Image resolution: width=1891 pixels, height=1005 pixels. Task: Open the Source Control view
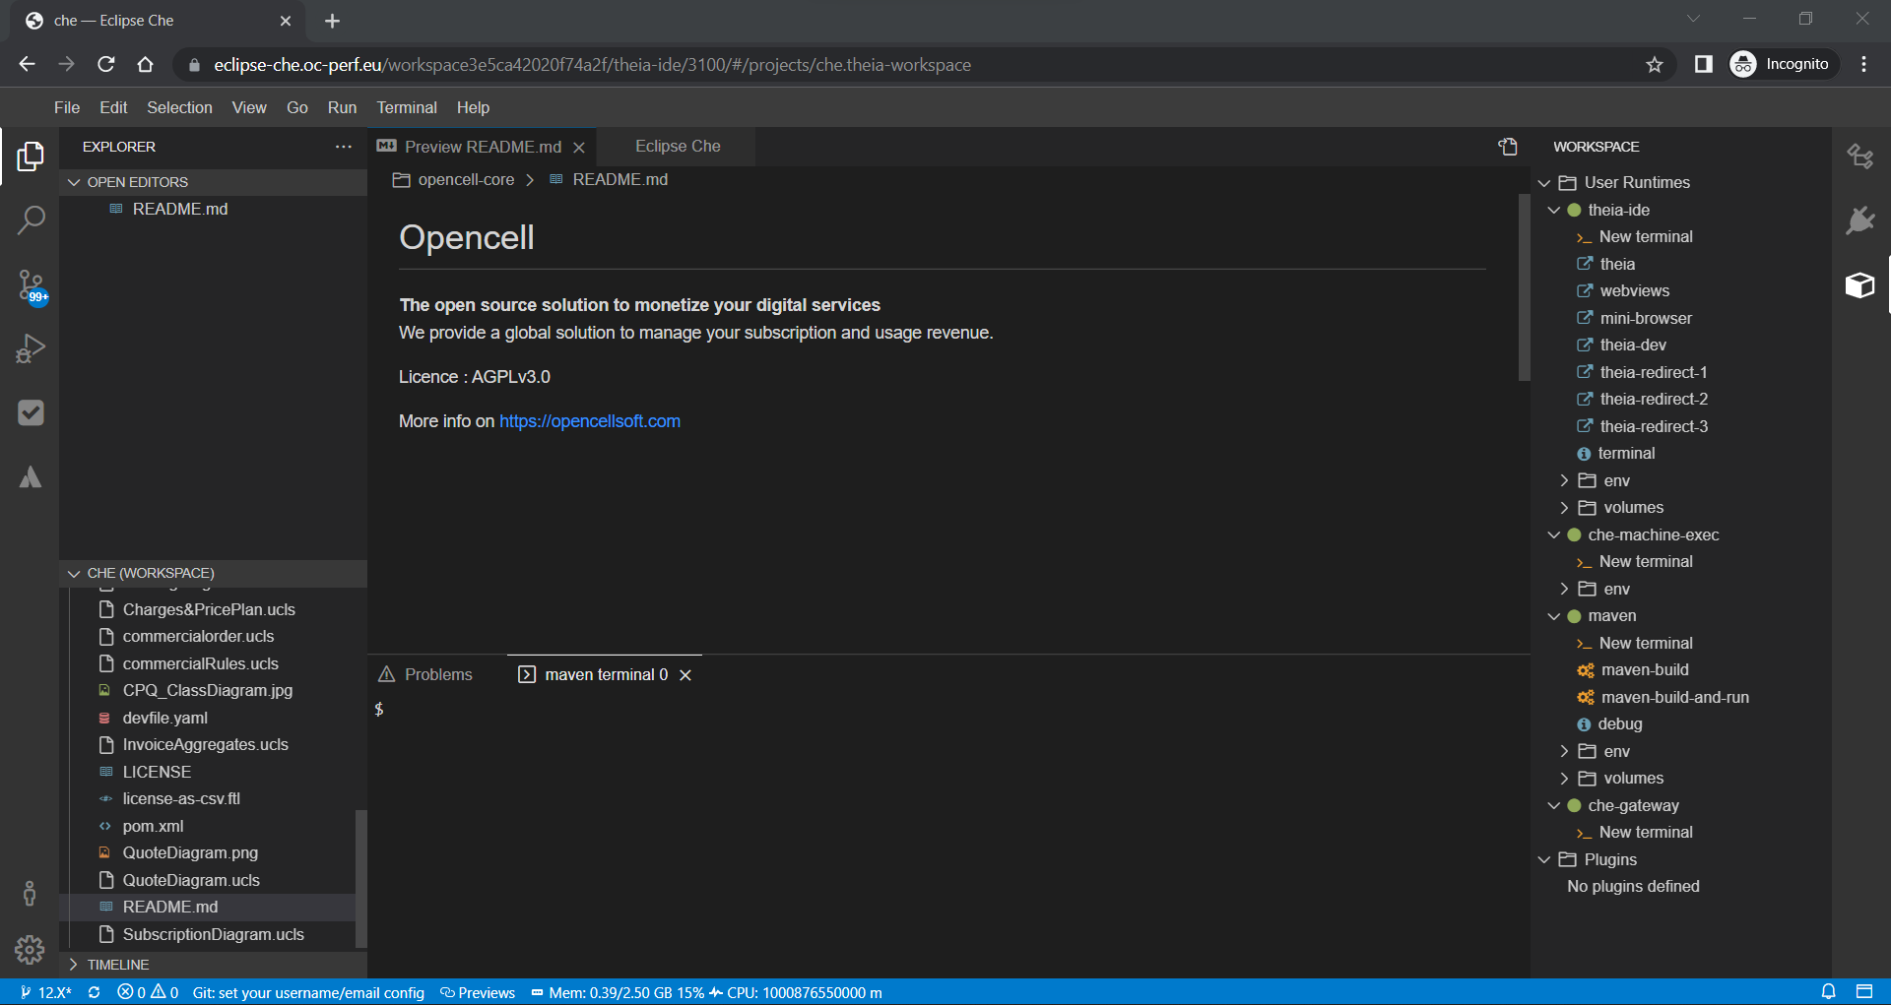(x=31, y=283)
